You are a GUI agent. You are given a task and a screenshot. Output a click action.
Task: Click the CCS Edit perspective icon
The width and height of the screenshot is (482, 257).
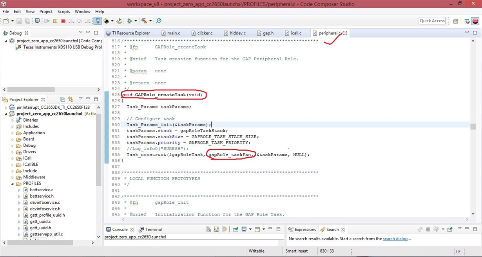coord(467,21)
